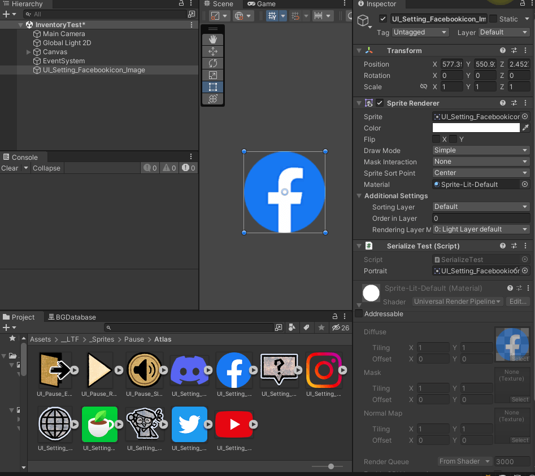This screenshot has width=535, height=476.
Task: Click the Project panel lock icon
Action: tap(334, 316)
